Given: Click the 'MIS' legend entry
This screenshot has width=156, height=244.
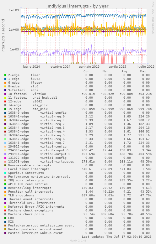Looking at the screenshot, I should click(x=11, y=221).
